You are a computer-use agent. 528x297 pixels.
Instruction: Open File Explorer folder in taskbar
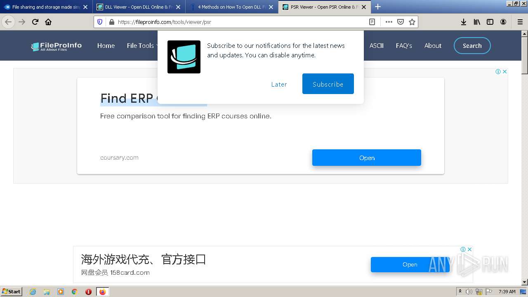[x=47, y=292]
